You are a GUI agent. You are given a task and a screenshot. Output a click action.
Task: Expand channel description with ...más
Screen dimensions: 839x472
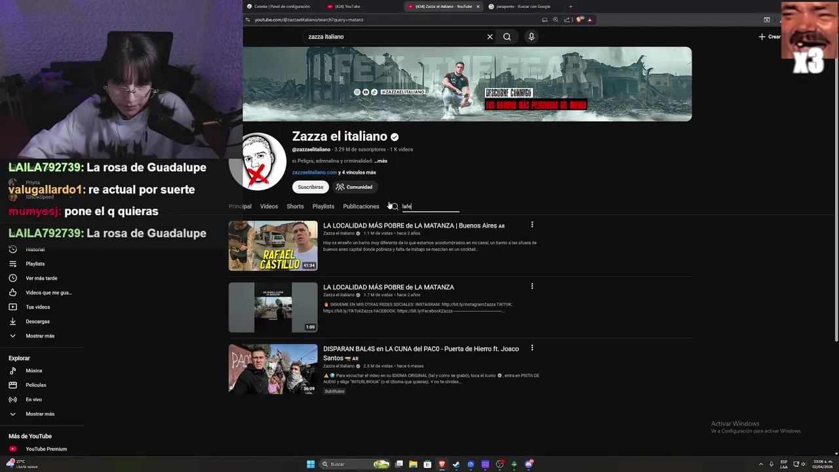point(381,161)
